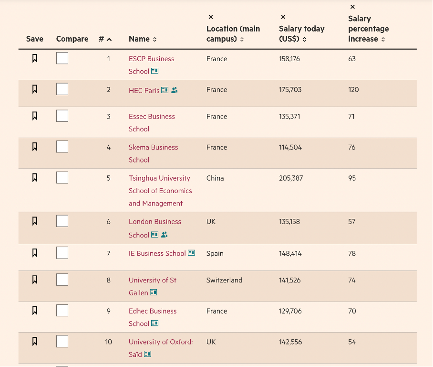Remove the Salary today (US$) column

point(283,17)
